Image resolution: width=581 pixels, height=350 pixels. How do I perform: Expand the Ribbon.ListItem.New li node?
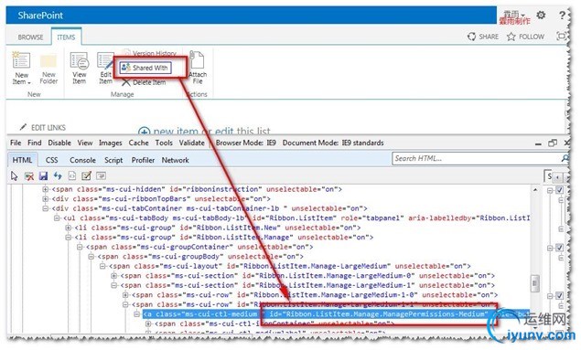pyautogui.click(x=69, y=228)
